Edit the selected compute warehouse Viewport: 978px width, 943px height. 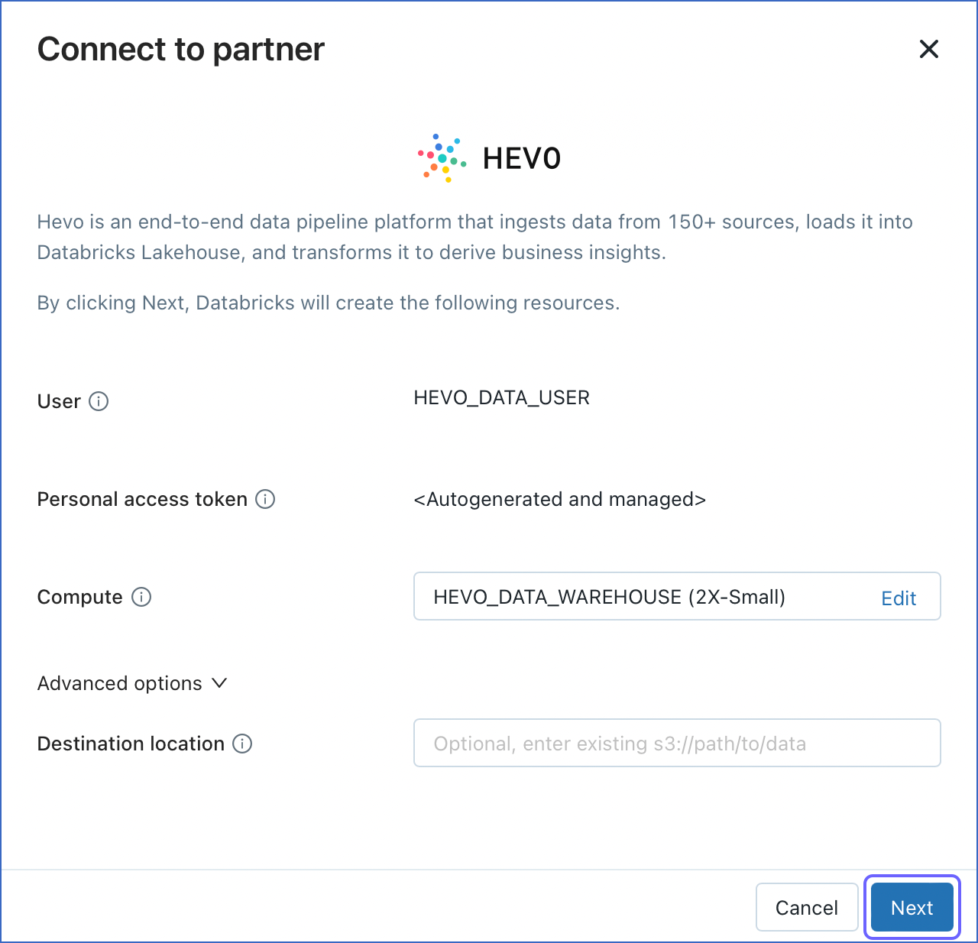point(899,598)
